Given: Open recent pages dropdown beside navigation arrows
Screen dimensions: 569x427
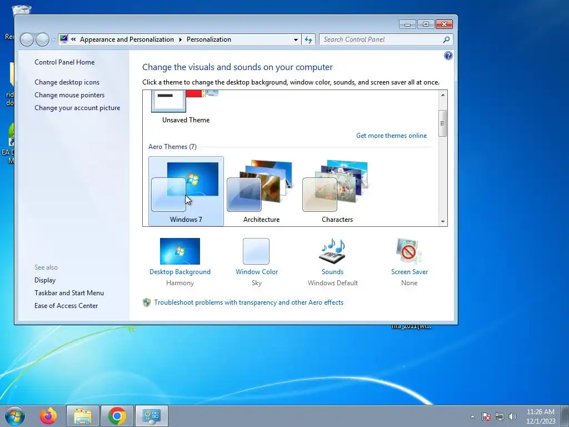Looking at the screenshot, I should [x=53, y=39].
